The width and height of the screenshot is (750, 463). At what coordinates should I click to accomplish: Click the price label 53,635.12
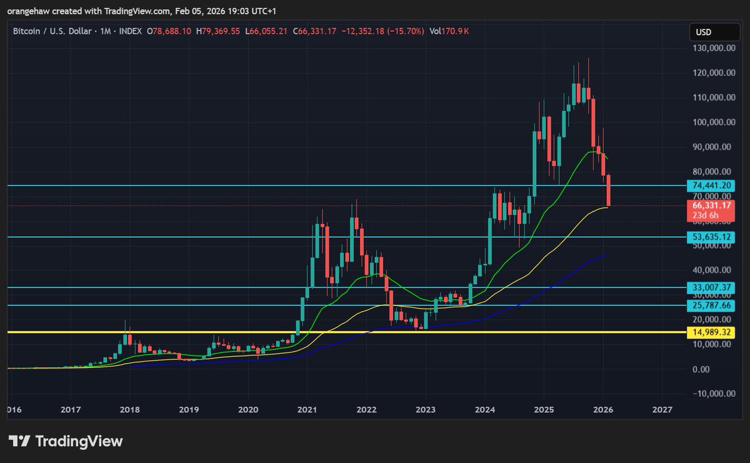click(711, 237)
